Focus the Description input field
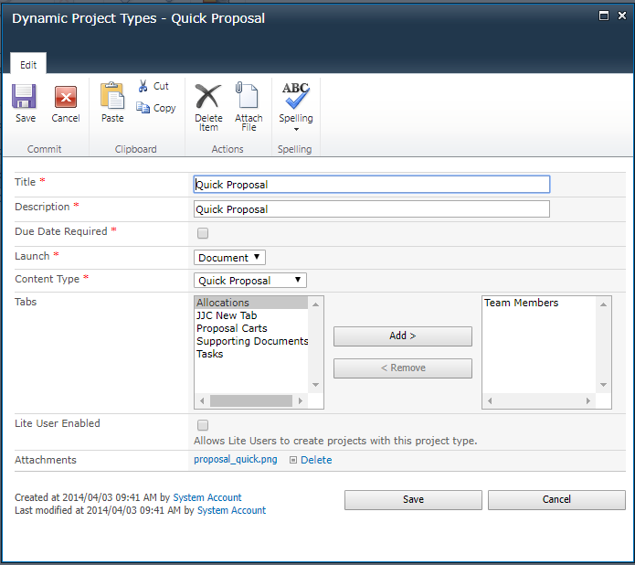The image size is (635, 565). [x=372, y=209]
